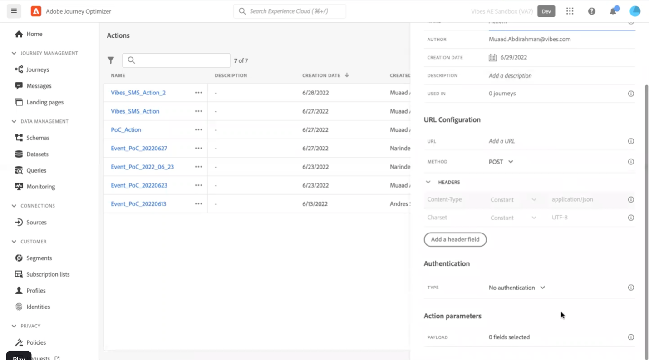Collapse the Privacy section
649x362 pixels.
(x=14, y=326)
